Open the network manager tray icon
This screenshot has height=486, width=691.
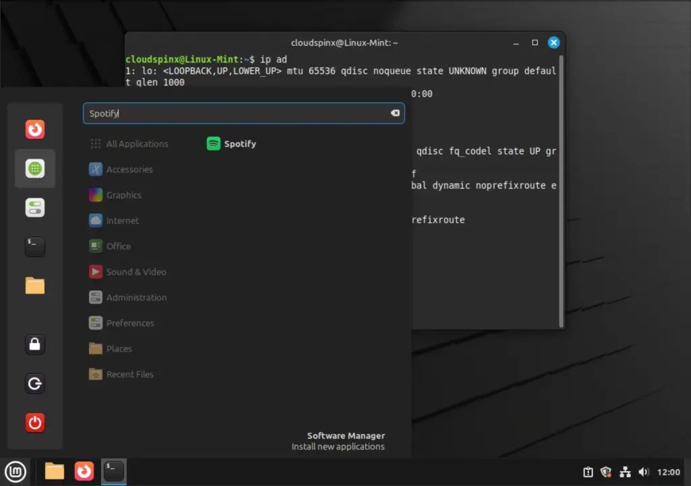[x=625, y=472]
